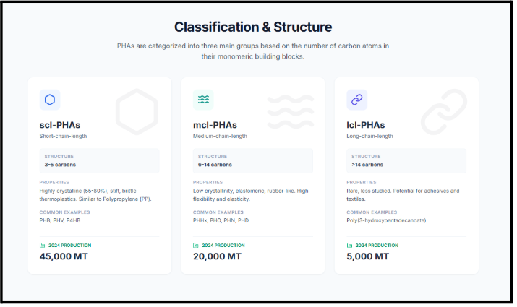Click the 3–5 carbons structure box
The width and height of the screenshot is (517, 307).
99,160
